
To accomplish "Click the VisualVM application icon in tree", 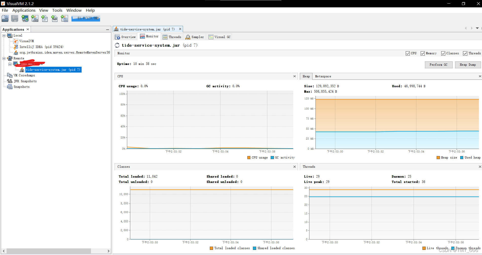I will [x=16, y=41].
